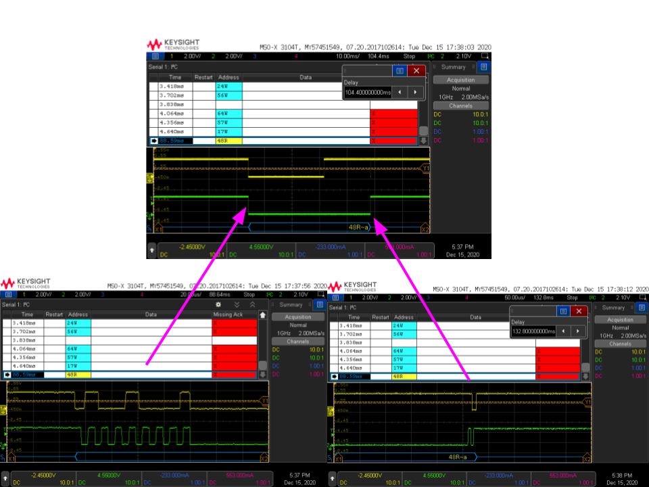Open the Summary sidebar icon in the 20.00us/ capture

320,304
